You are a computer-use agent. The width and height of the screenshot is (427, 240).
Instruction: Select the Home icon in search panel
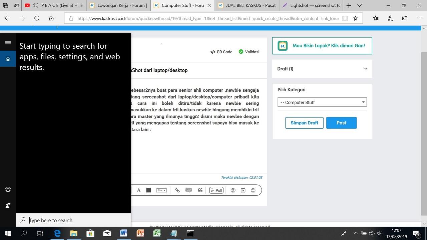(8, 59)
